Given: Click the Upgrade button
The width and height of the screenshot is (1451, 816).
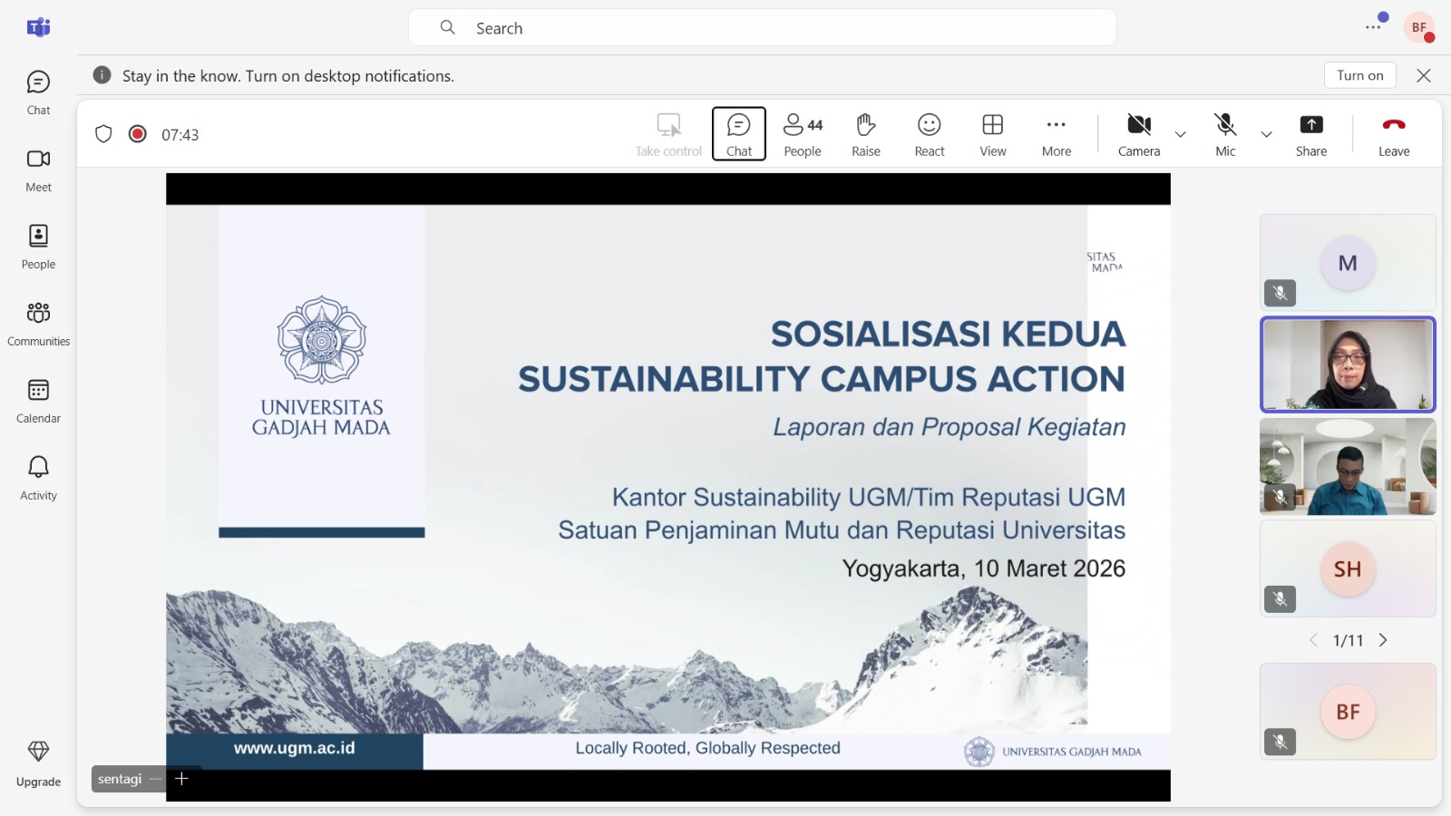Looking at the screenshot, I should point(38,763).
